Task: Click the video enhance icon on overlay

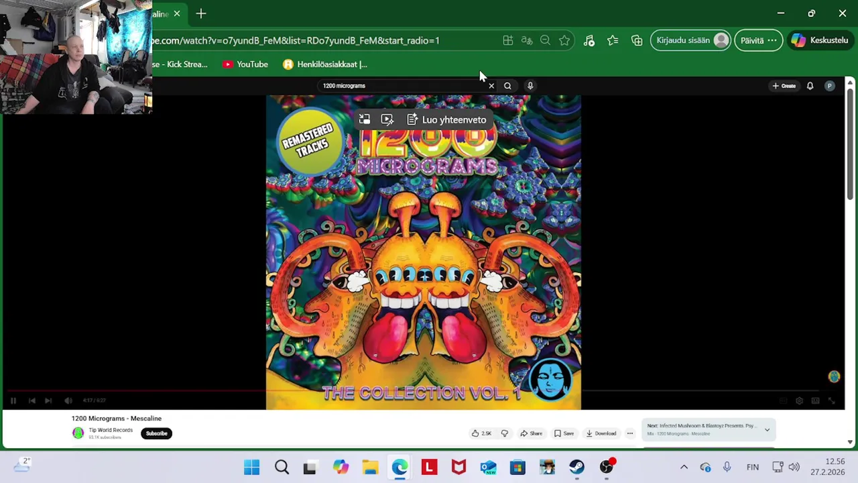Action: pyautogui.click(x=387, y=119)
